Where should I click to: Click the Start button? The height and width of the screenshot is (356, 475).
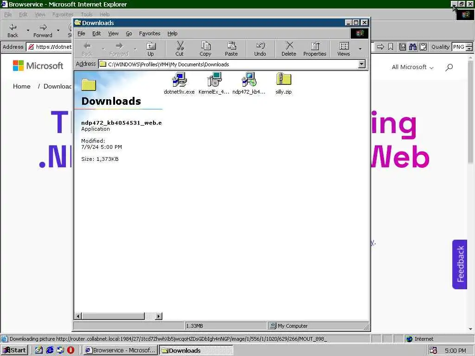coord(14,350)
